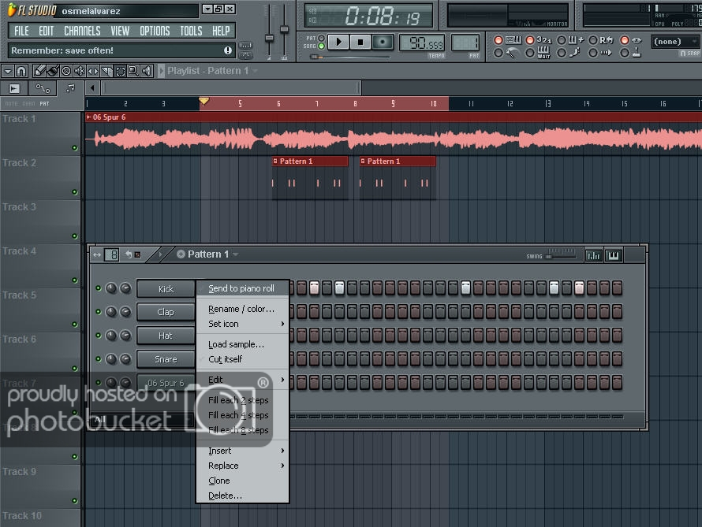Screen dimensions: 702x527
Task: Activate the selection rectangle tool in playlist
Action: [x=121, y=71]
